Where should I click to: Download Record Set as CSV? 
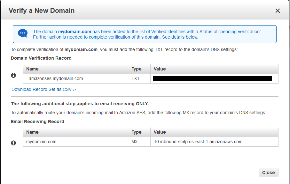click(x=44, y=89)
